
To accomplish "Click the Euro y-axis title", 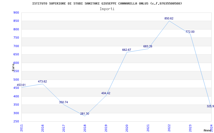I will coord(13,67).
